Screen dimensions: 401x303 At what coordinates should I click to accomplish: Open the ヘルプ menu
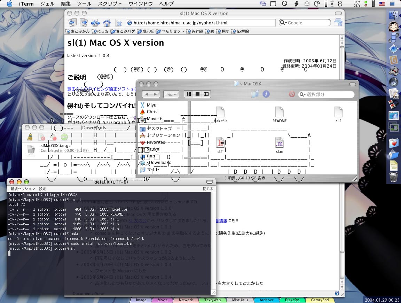click(x=166, y=3)
